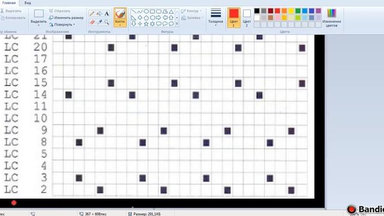Choose the Pentagon shape
Screen dimensions: 384x216
click(x=146, y=17)
